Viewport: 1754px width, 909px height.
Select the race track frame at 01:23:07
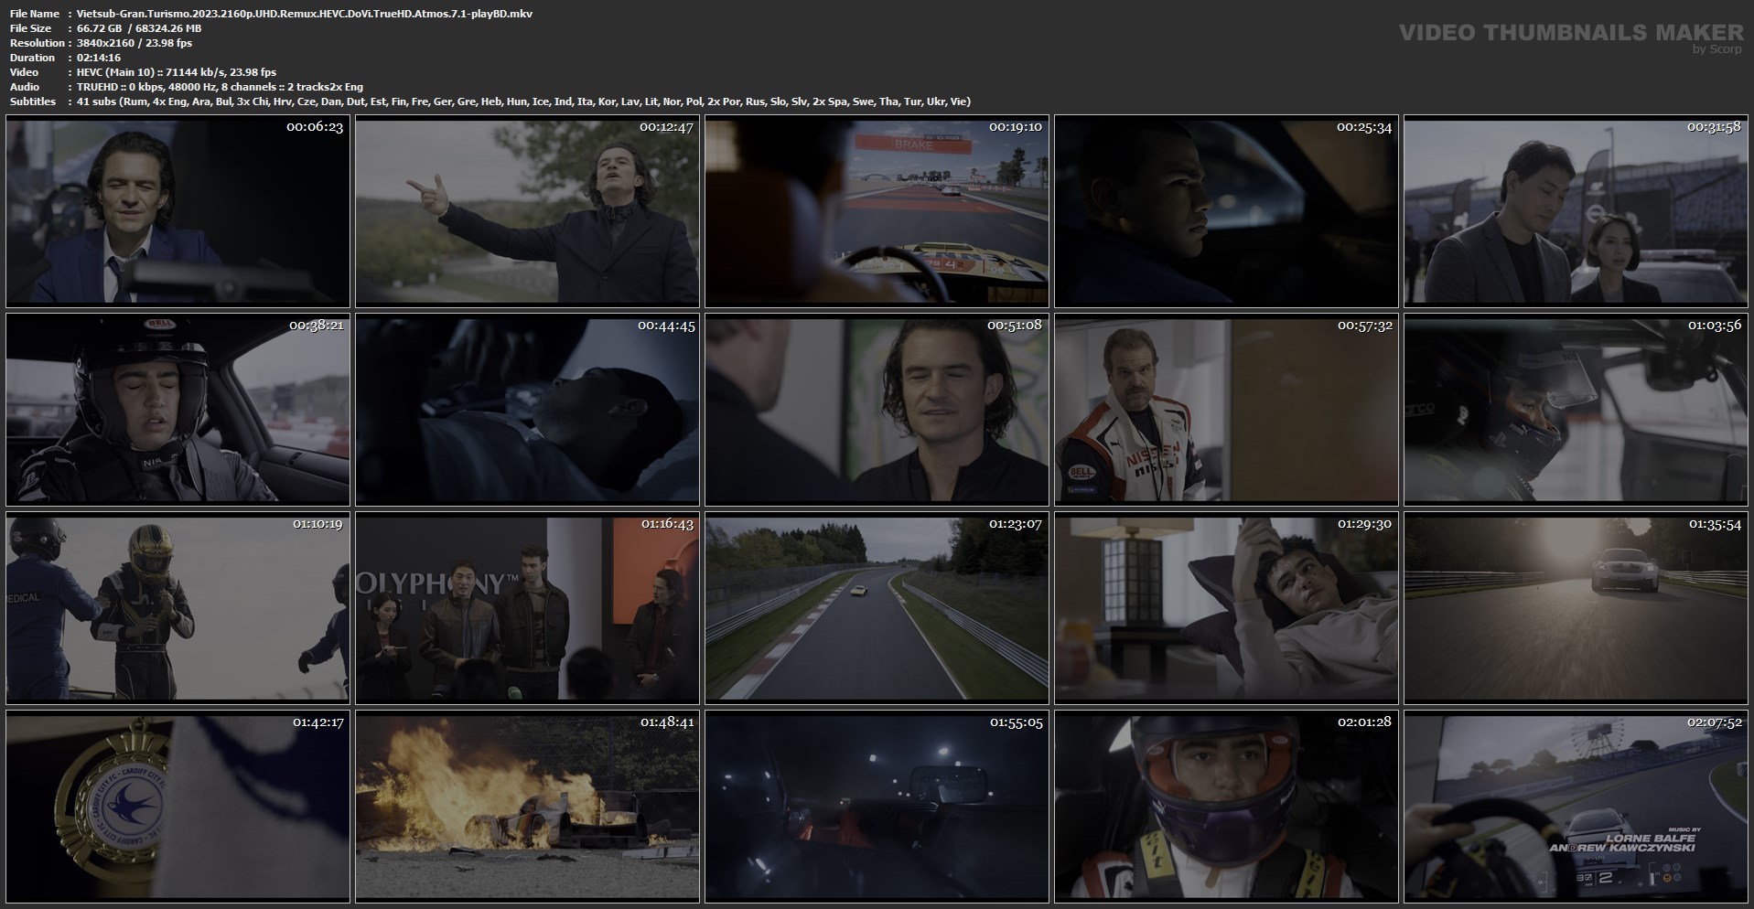(877, 608)
